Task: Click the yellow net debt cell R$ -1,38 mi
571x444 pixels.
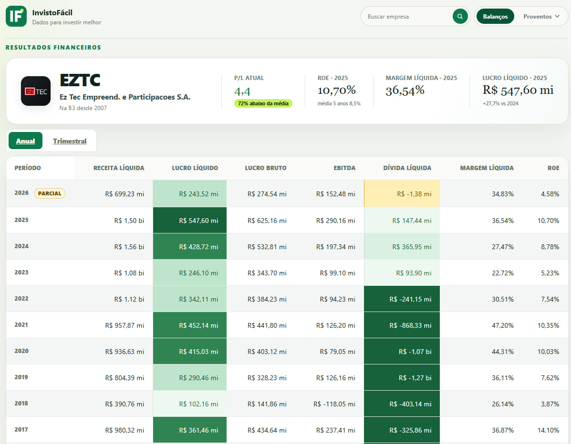Action: pos(402,194)
